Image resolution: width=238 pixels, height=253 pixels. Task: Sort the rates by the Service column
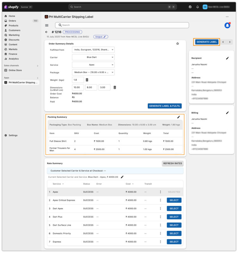pos(58,184)
